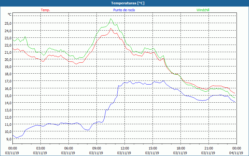Screen dimensions: 249x156
Task: Click the 12,0 y-axis value
Action: click(8, 117)
